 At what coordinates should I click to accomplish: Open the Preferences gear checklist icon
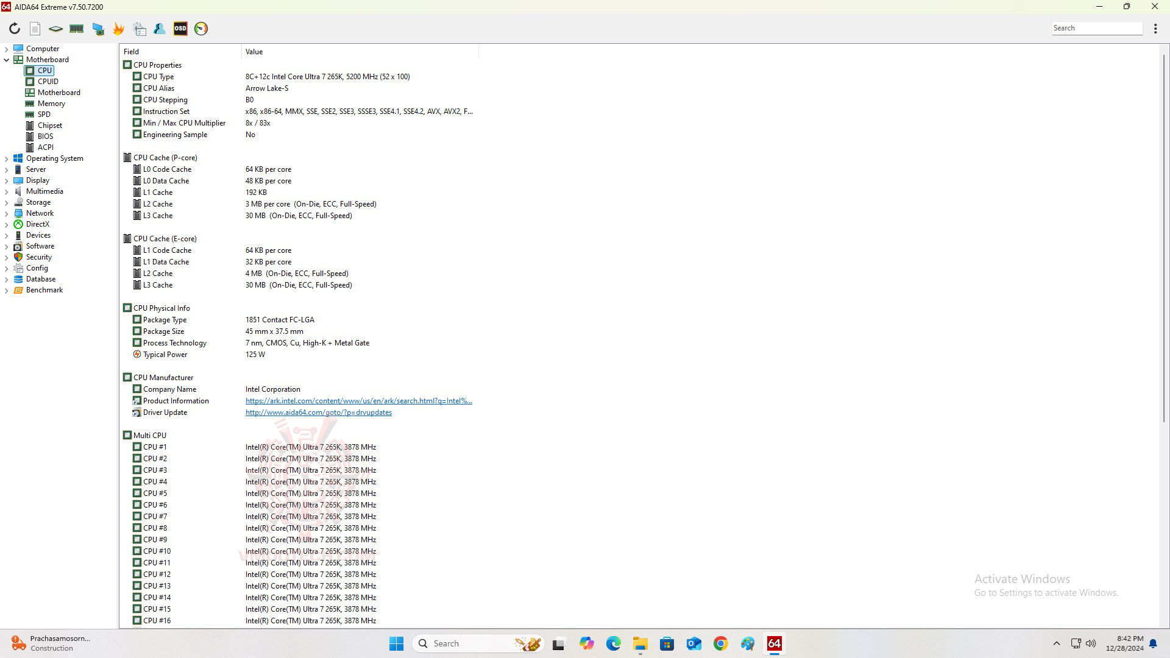[140, 29]
